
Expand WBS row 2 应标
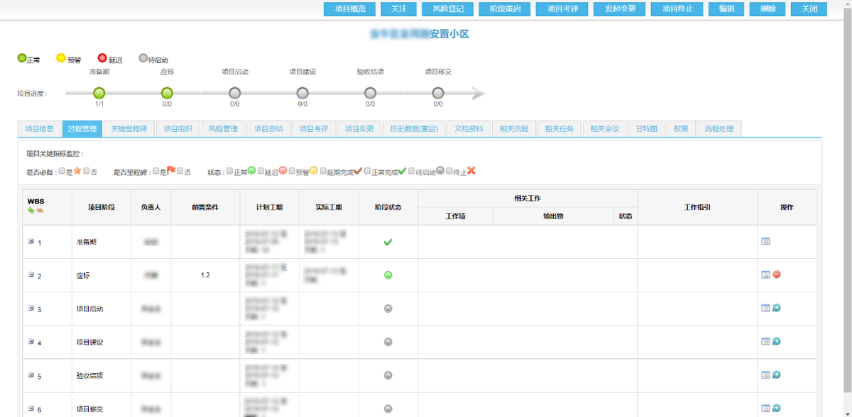point(31,274)
